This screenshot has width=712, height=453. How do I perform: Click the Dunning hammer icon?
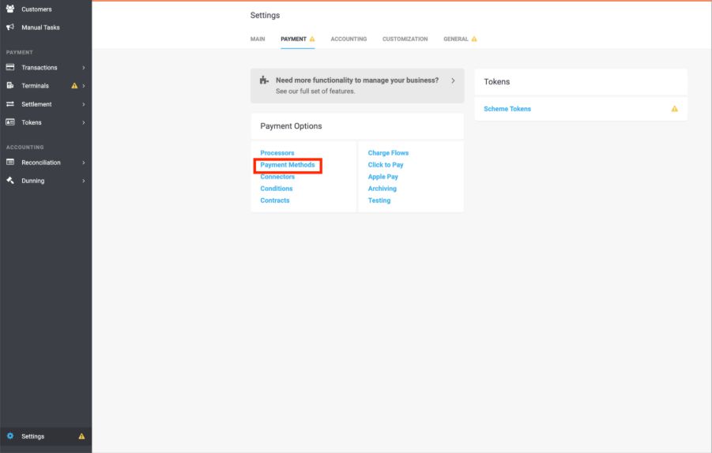10,181
